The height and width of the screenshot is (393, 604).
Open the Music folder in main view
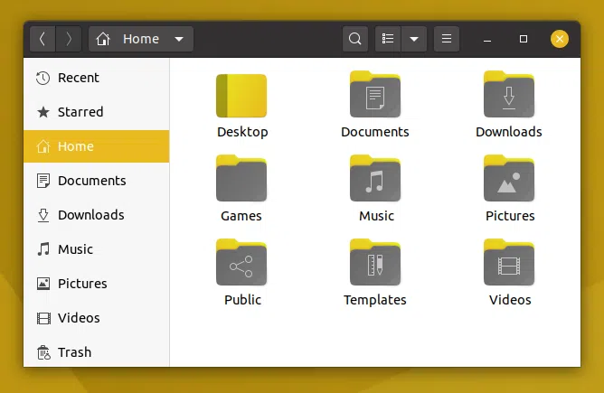[x=375, y=179]
